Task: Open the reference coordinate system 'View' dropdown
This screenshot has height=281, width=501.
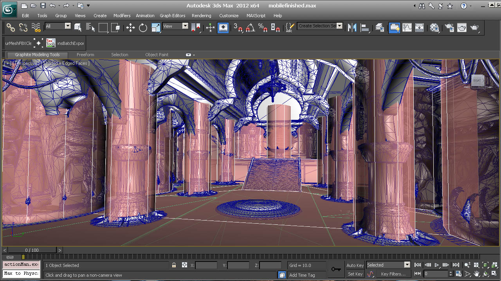Action: click(185, 26)
